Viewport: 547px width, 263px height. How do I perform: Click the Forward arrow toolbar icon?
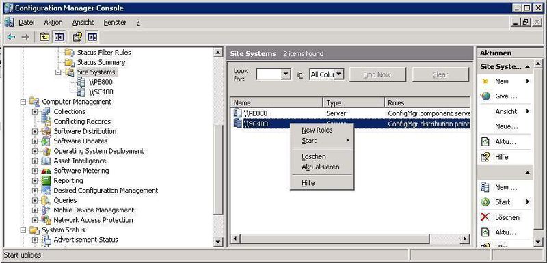point(25,37)
